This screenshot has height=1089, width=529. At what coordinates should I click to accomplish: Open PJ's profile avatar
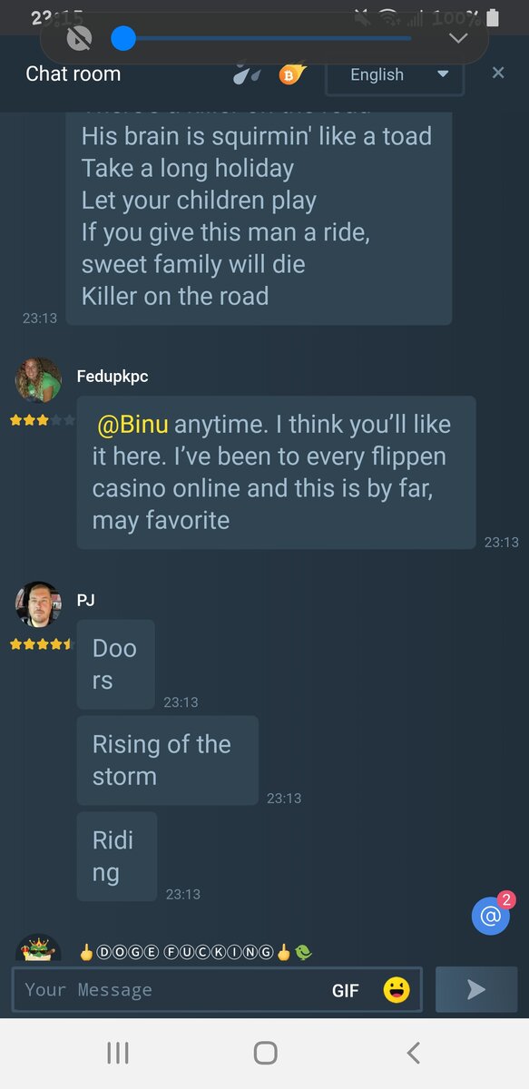(38, 604)
